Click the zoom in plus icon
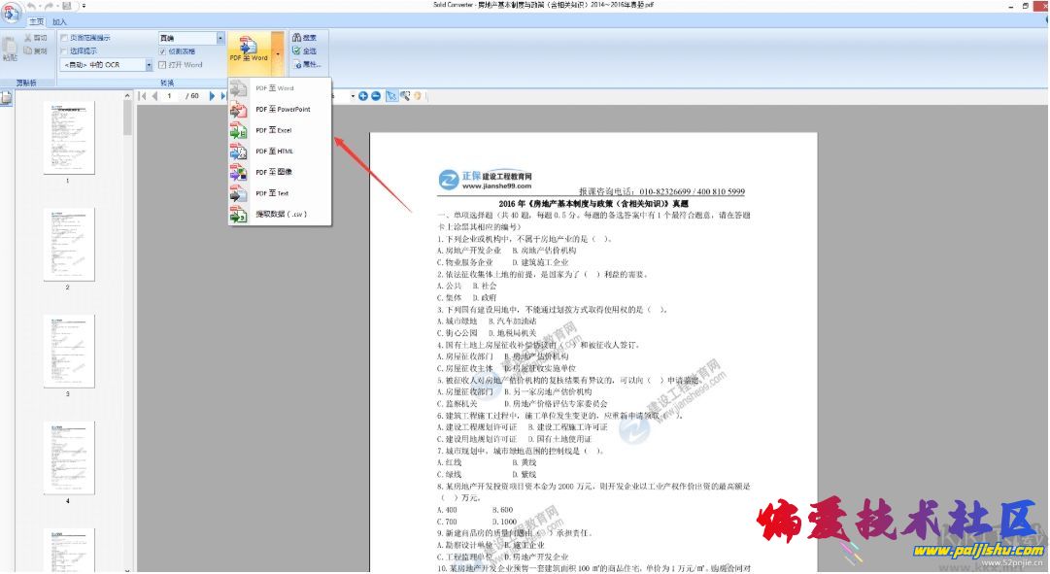Image resolution: width=1050 pixels, height=574 pixels. (363, 96)
